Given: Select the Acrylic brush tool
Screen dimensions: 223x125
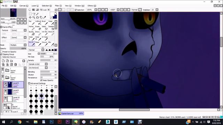Looking at the screenshot, I should (x=32, y=44).
